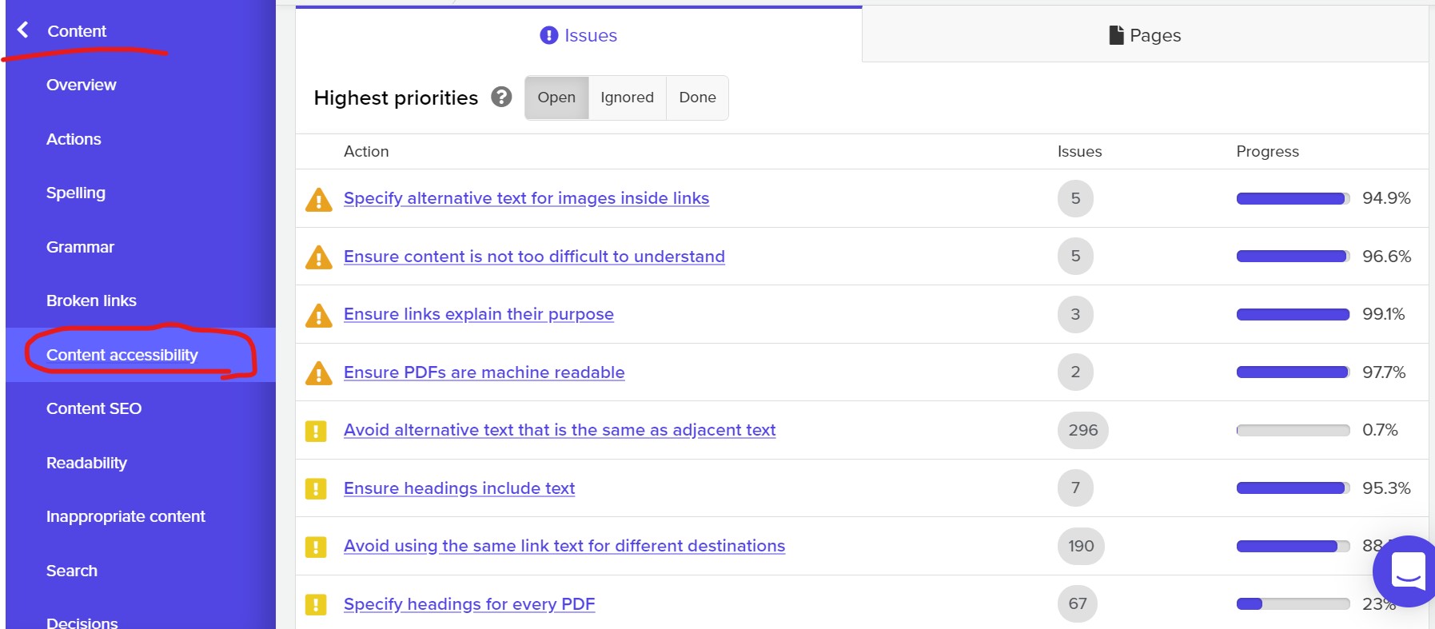
Task: Select the Done filter toggle
Action: point(697,98)
